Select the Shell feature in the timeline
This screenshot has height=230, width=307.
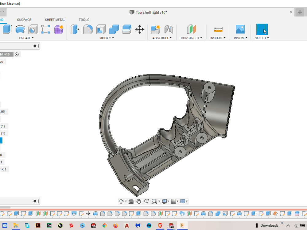click(x=225, y=213)
